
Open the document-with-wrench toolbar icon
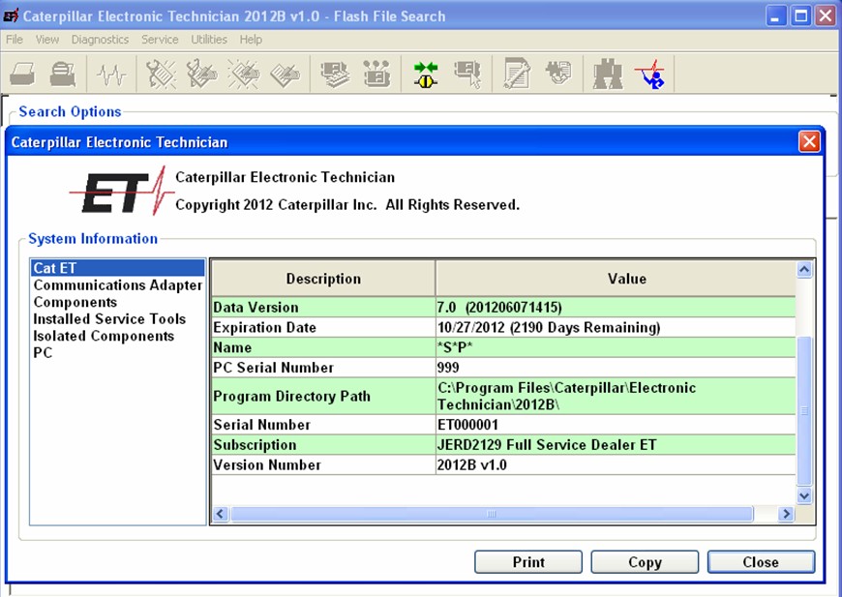(517, 75)
